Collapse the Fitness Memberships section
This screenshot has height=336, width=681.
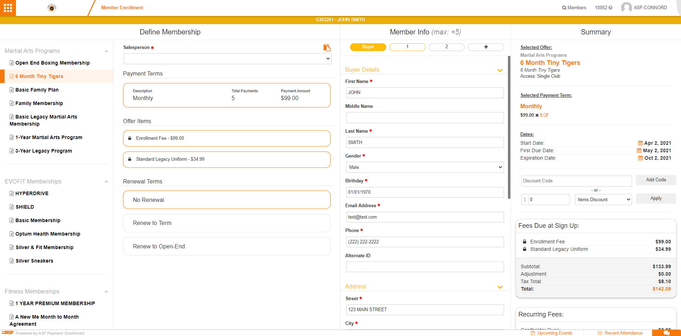(x=106, y=292)
